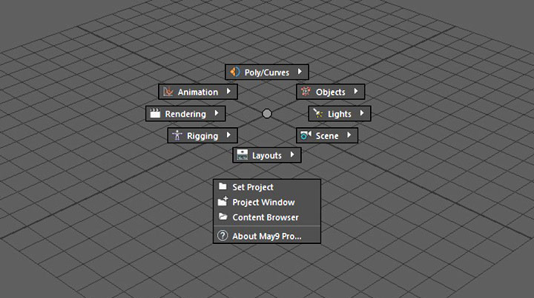Expand the Poly/Curves submenu arrow
Image resolution: width=534 pixels, height=298 pixels.
tap(299, 72)
